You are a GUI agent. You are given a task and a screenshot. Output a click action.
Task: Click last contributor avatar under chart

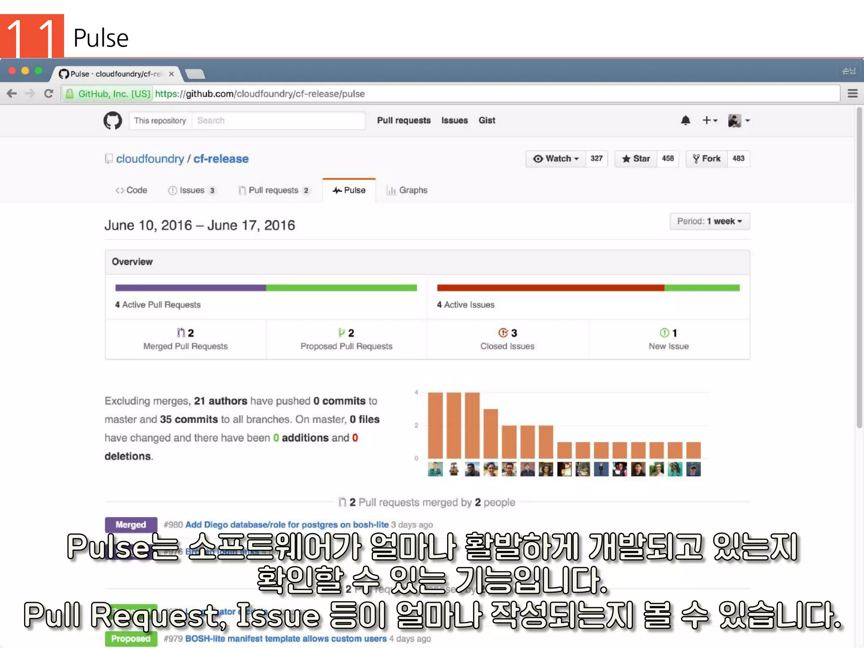point(693,469)
